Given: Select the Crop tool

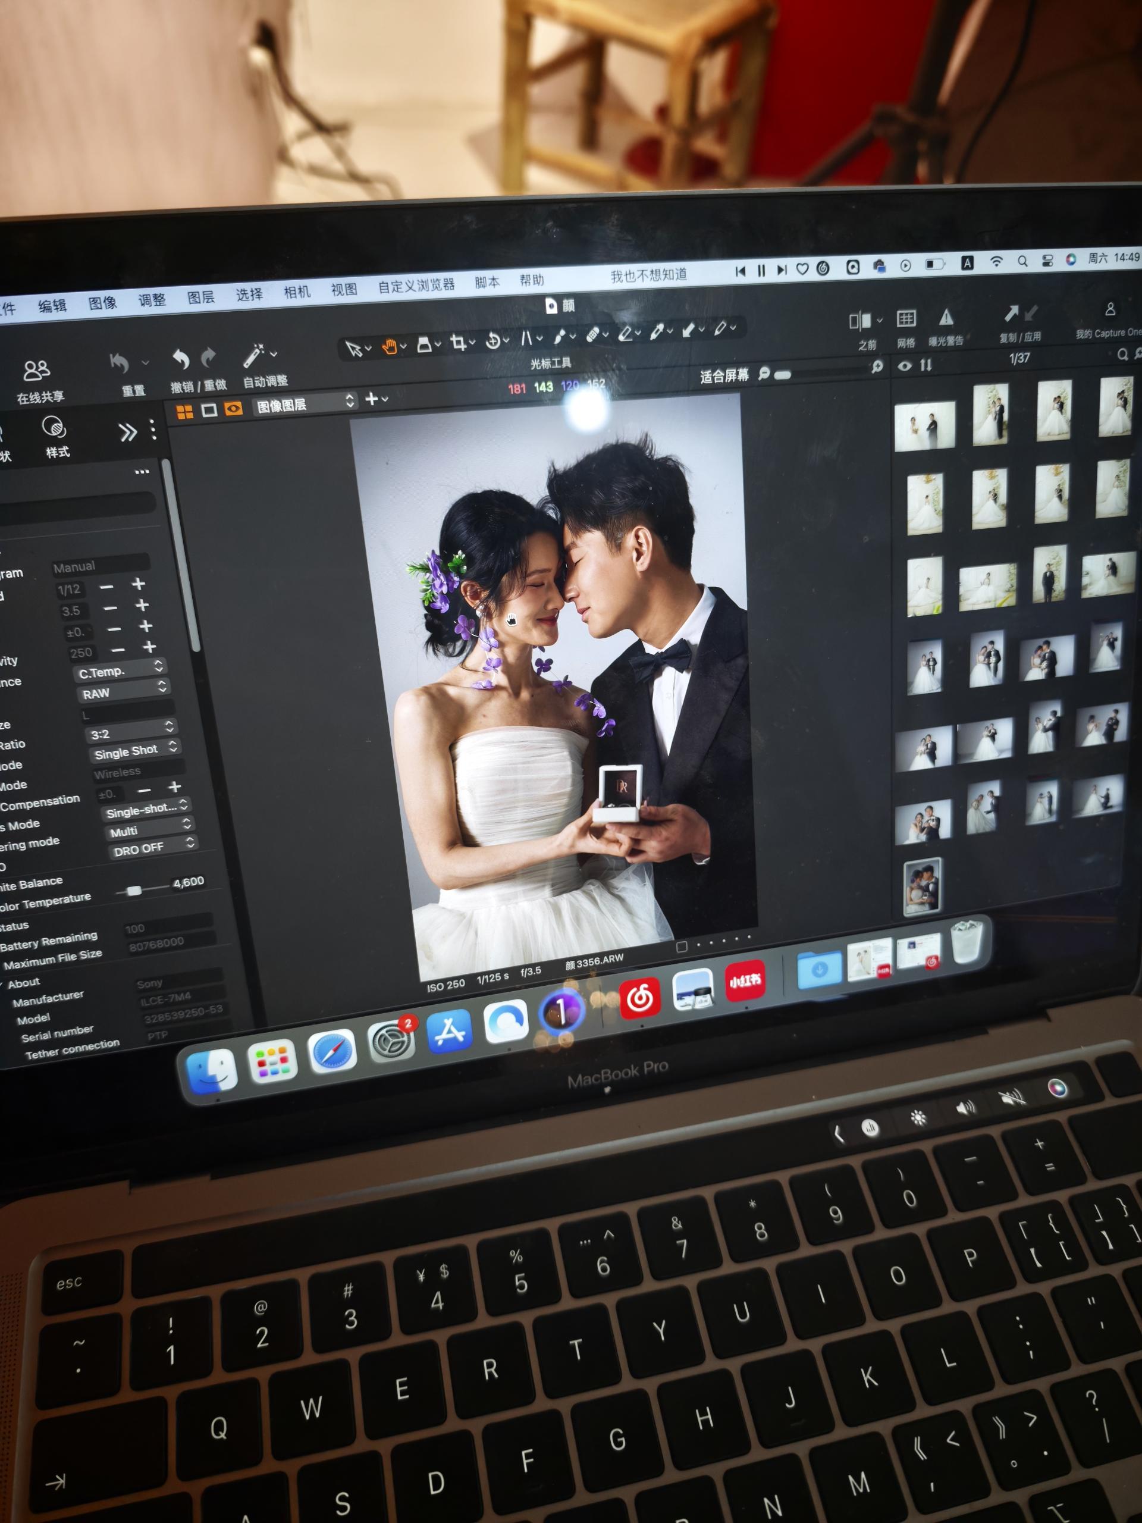Looking at the screenshot, I should tap(459, 343).
